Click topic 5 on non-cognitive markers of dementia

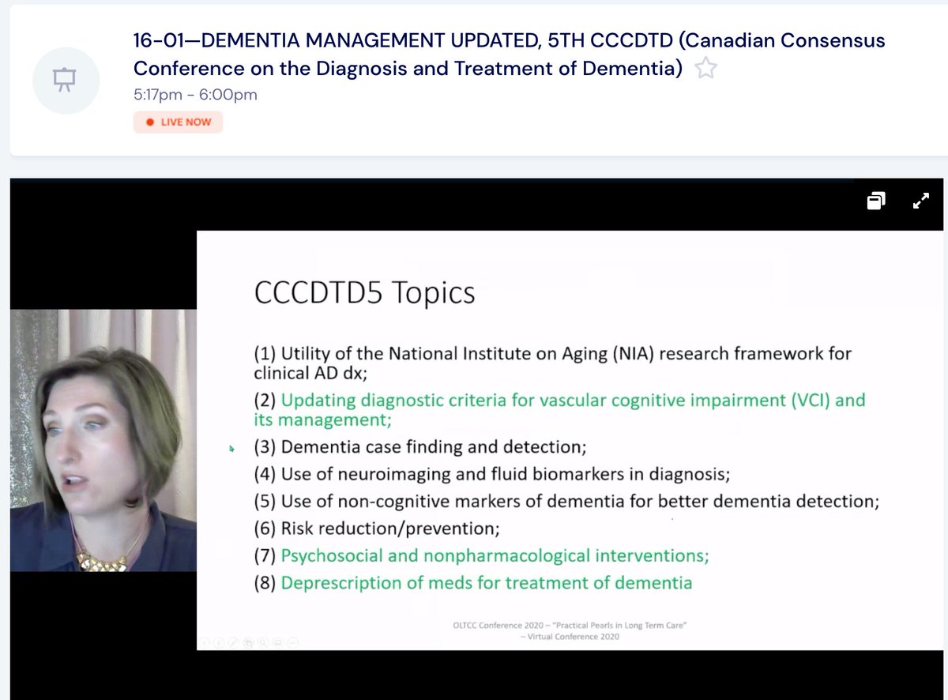pos(566,502)
